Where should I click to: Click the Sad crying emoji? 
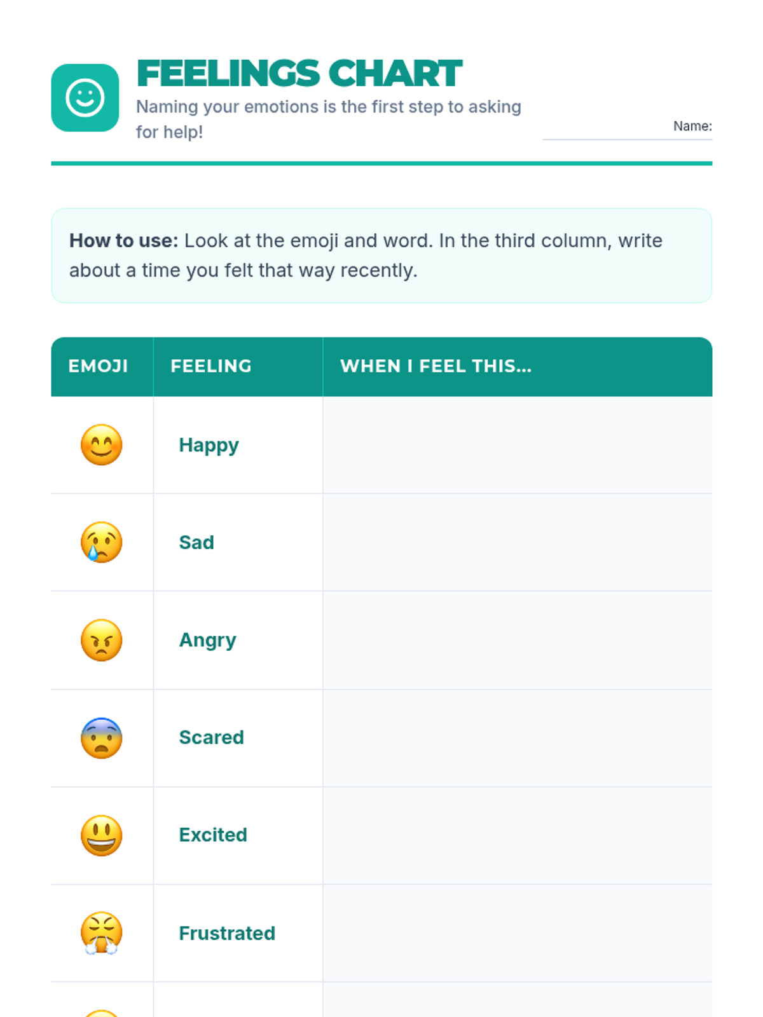tap(102, 542)
